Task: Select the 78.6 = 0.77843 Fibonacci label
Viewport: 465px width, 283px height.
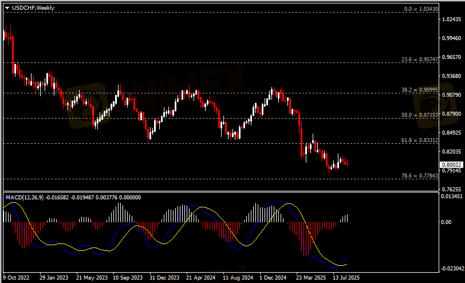Action: pyautogui.click(x=420, y=176)
